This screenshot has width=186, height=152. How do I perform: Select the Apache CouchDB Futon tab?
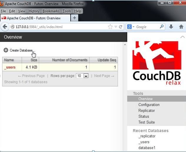tap(35, 18)
